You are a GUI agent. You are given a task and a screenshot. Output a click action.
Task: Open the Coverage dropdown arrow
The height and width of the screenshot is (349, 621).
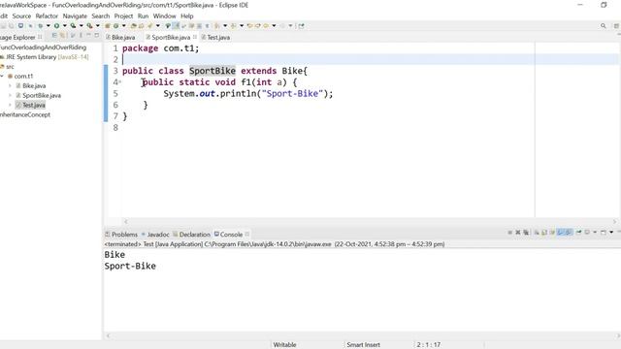pos(82,26)
